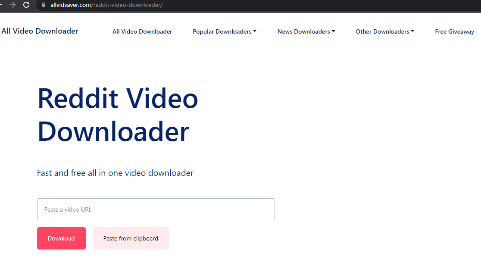Image resolution: width=481 pixels, height=259 pixels.
Task: Expand the Other Downloaders dropdown
Action: point(385,31)
